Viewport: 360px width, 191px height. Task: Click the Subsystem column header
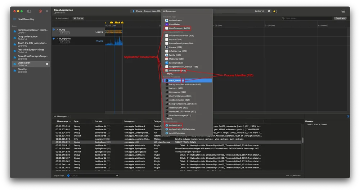(129, 121)
